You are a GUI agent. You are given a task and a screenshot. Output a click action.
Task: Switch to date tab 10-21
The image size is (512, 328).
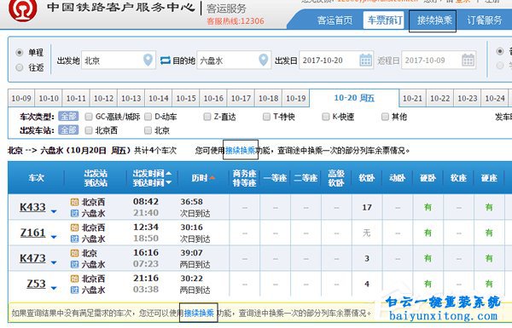(x=412, y=98)
